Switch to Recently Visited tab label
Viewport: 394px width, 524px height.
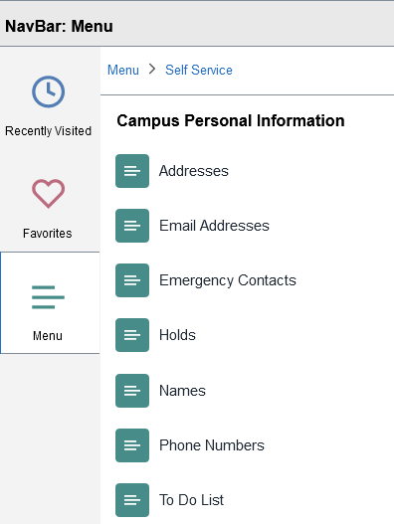tap(48, 131)
